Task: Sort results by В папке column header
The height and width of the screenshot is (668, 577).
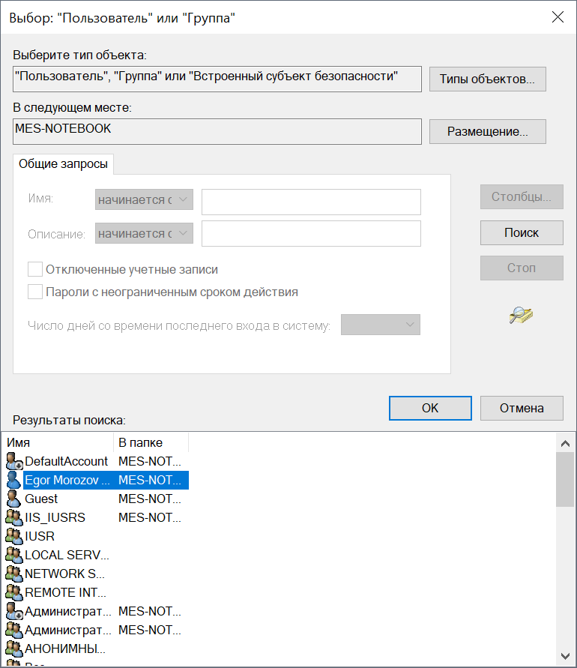Action: click(151, 442)
